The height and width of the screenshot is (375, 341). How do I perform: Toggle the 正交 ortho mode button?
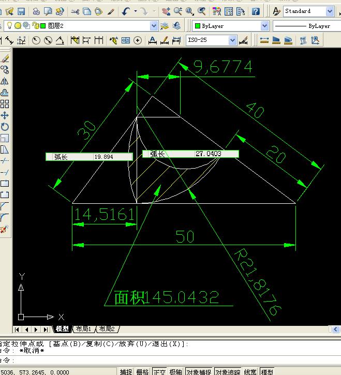tap(159, 372)
